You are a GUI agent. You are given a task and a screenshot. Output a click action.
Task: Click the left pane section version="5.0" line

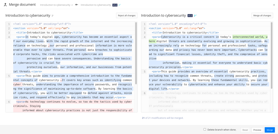(x=41, y=28)
